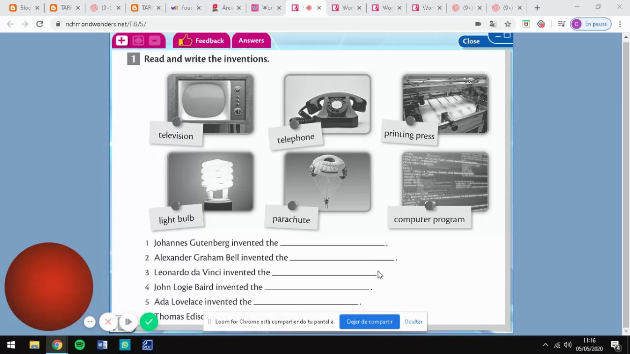630x354 pixels.
Task: Select the rotary telephone picture
Action: [327, 104]
